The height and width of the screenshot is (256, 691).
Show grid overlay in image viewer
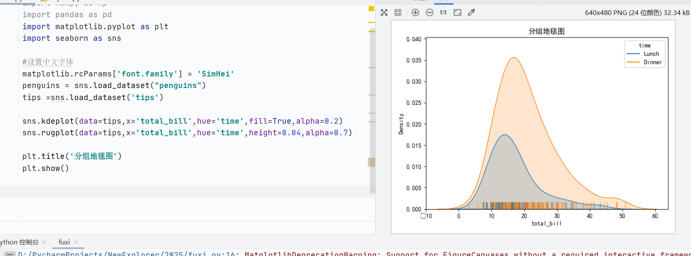(x=398, y=12)
